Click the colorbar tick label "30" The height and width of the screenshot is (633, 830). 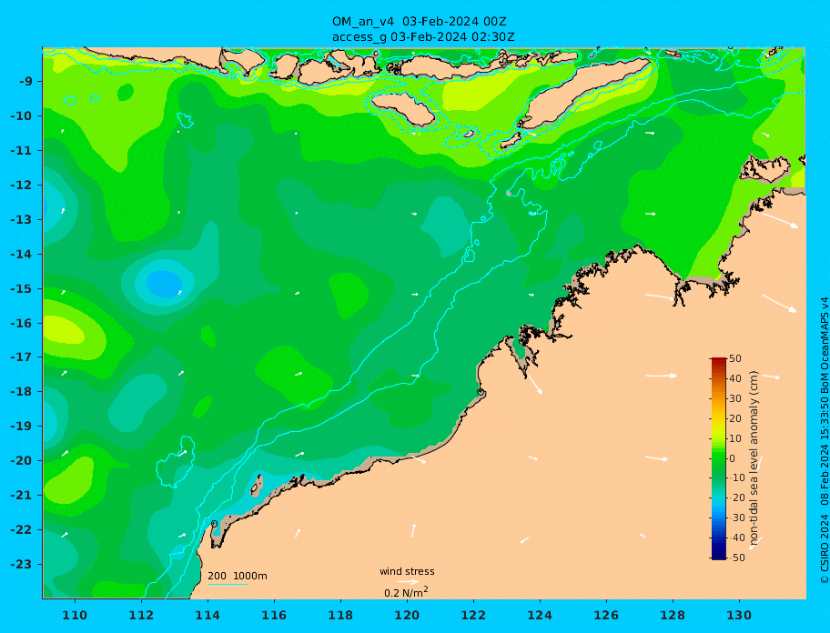(735, 398)
